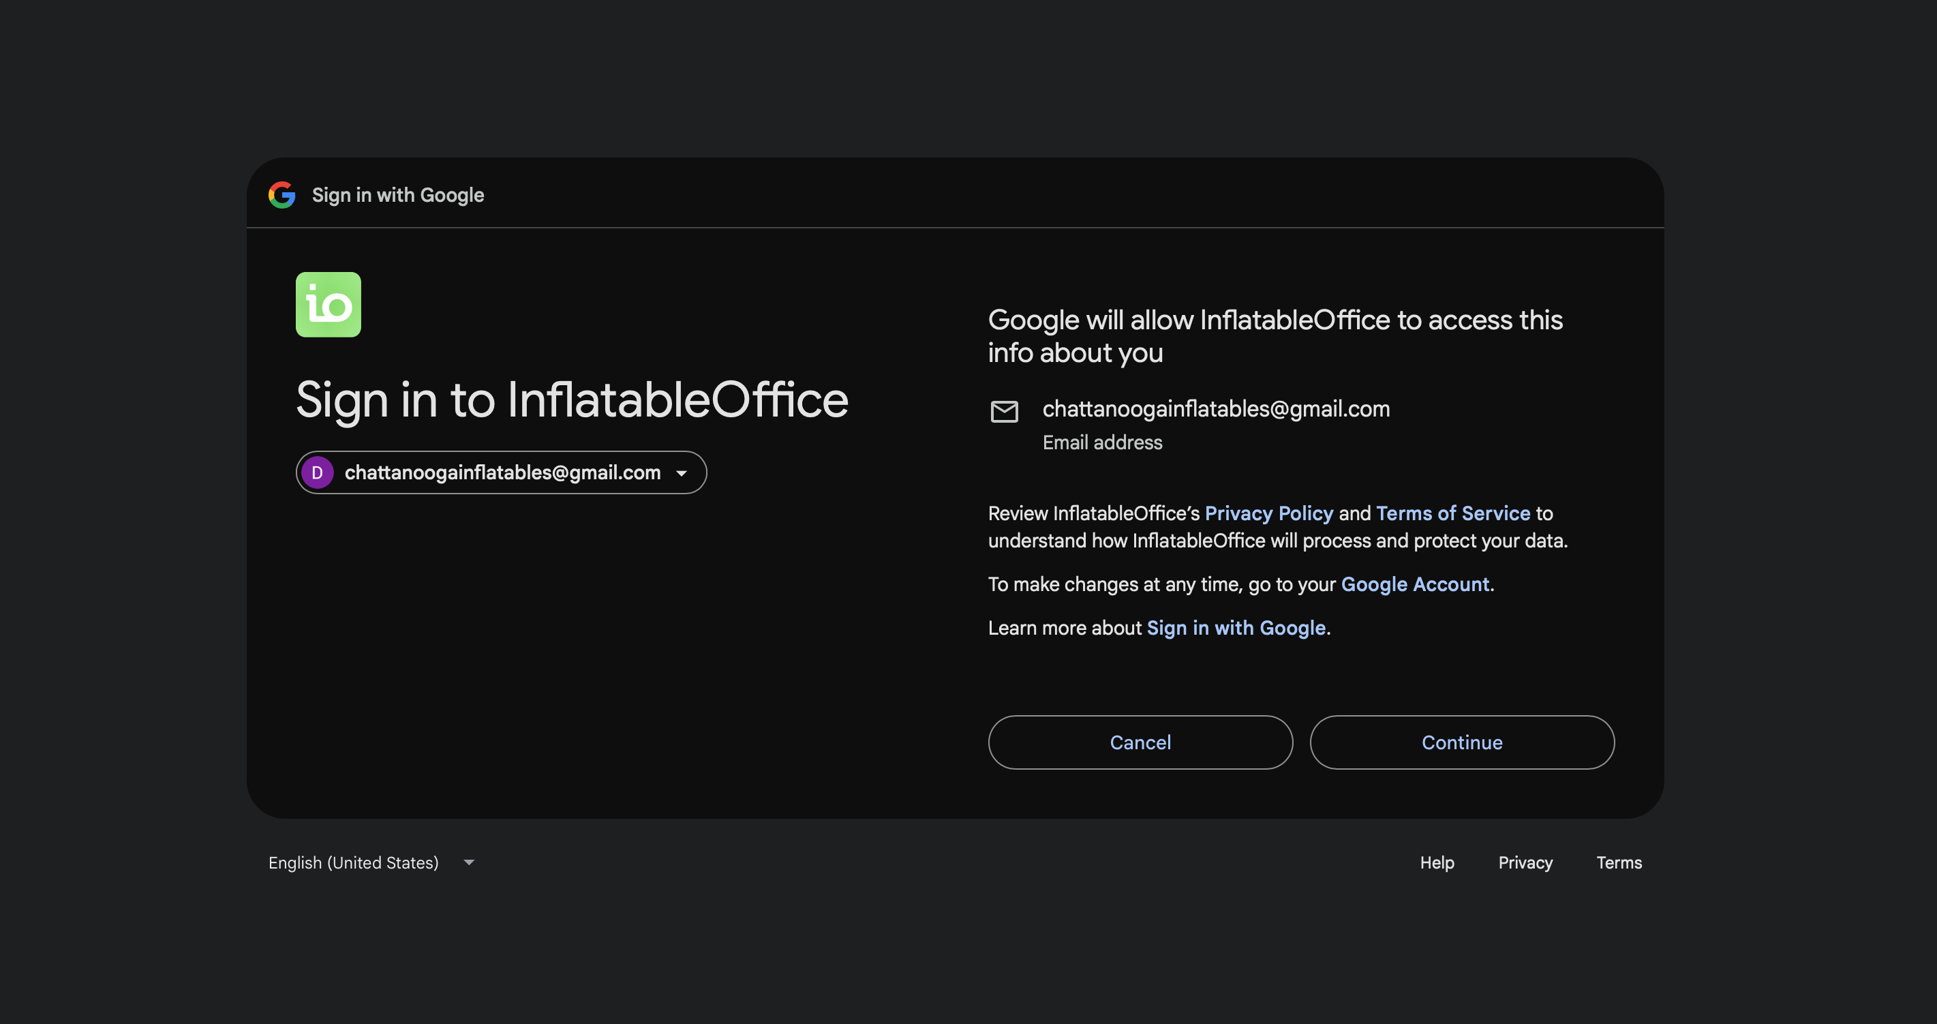
Task: Click the Sign in to InflatableOffice heading
Action: point(571,400)
